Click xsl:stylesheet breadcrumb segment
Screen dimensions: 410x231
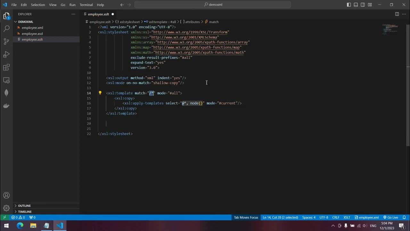point(127,22)
